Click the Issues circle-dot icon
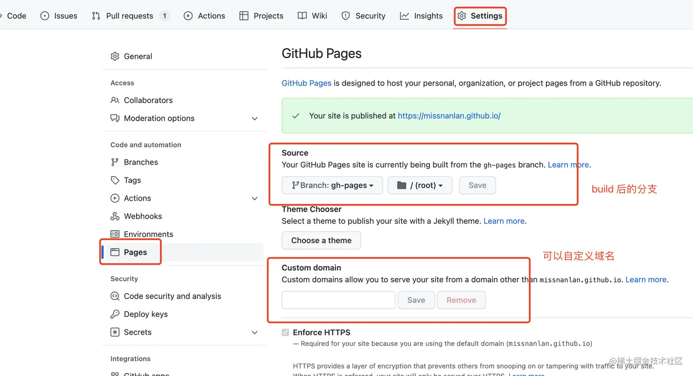Viewport: 693px width, 376px height. point(44,16)
